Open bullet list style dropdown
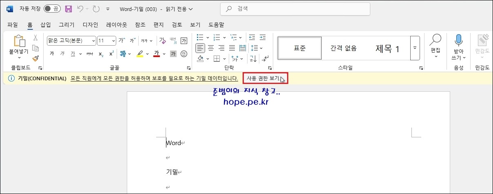This screenshot has height=194, width=493. pyautogui.click(x=208, y=37)
